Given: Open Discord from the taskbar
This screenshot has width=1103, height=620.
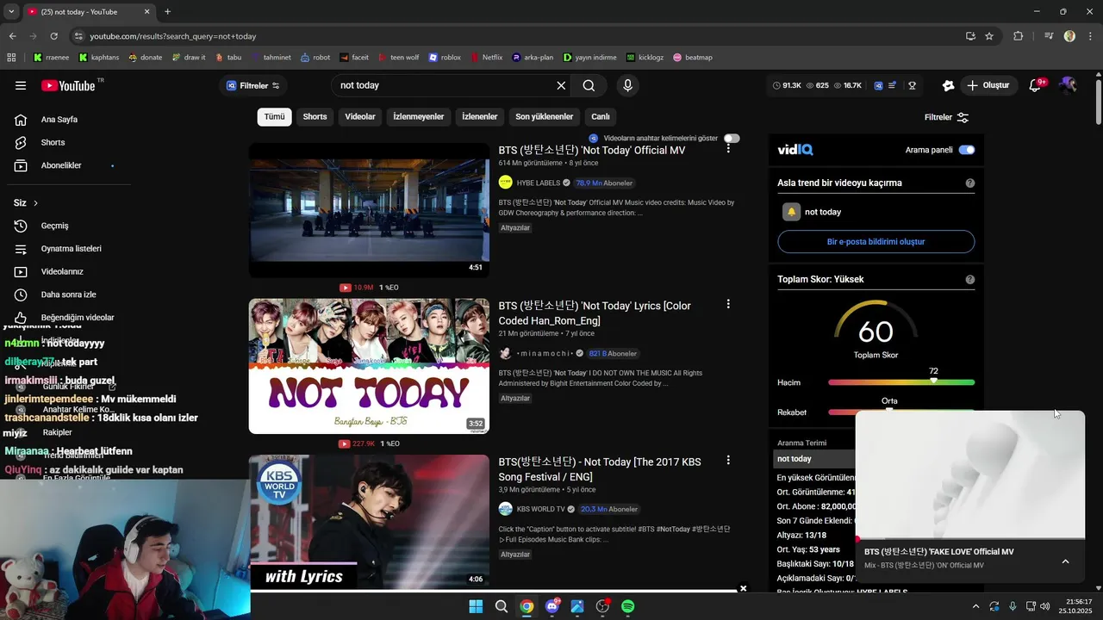Looking at the screenshot, I should pos(552,606).
